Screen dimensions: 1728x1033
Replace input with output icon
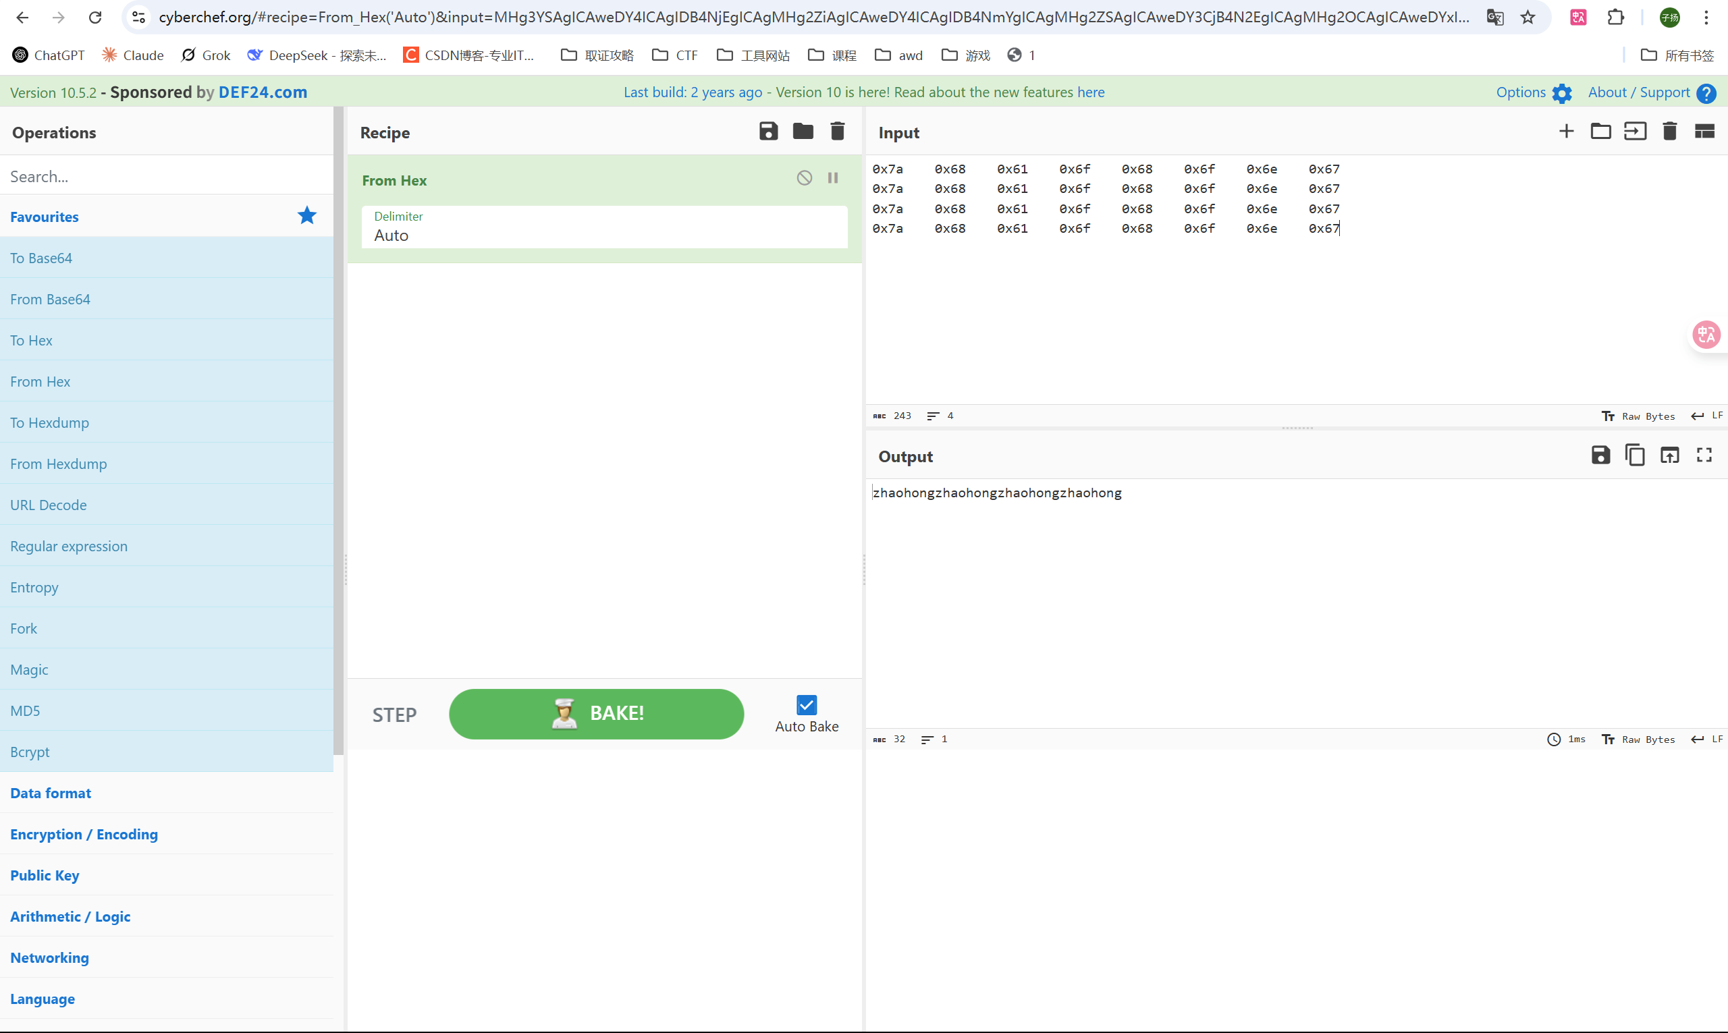(x=1669, y=455)
